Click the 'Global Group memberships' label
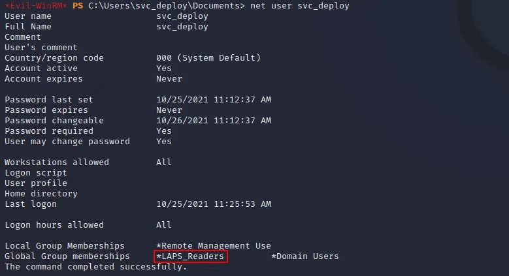509x276 pixels. tap(67, 256)
